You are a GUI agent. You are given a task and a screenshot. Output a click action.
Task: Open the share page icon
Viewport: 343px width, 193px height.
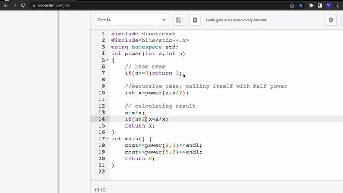292,6
